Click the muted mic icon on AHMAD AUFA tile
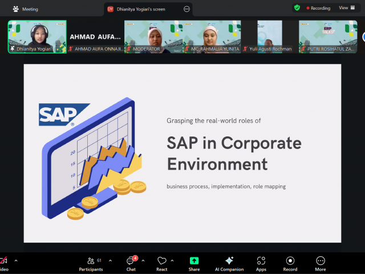The image size is (365, 274). tap(71, 49)
